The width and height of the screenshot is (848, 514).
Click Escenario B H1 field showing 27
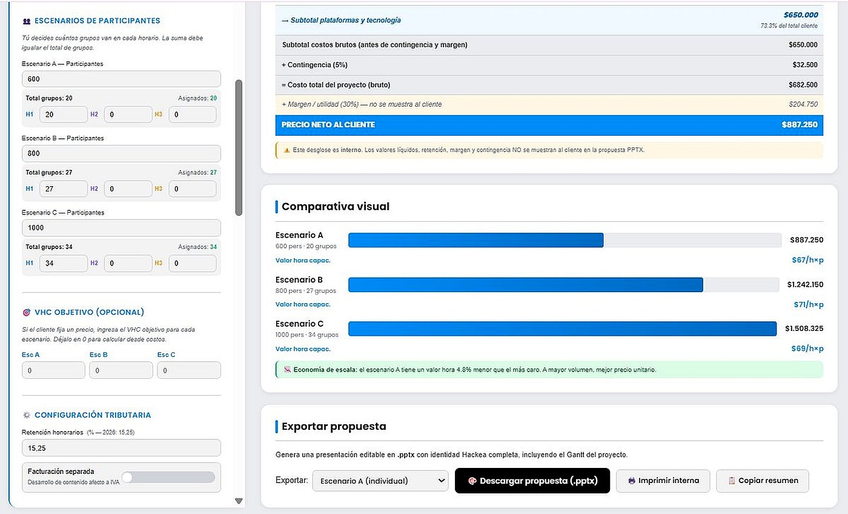[64, 189]
